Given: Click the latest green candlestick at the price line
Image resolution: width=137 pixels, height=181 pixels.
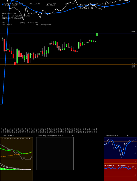Looking at the screenshot, I should click(97, 34).
